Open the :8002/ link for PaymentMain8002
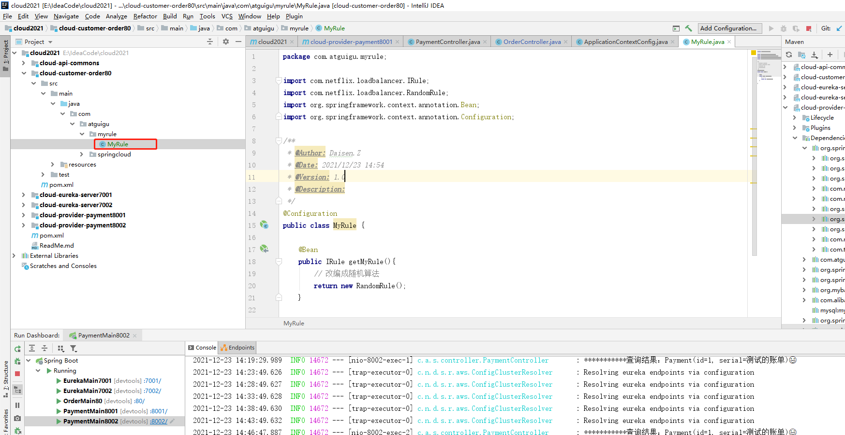This screenshot has height=435, width=845. tap(159, 421)
